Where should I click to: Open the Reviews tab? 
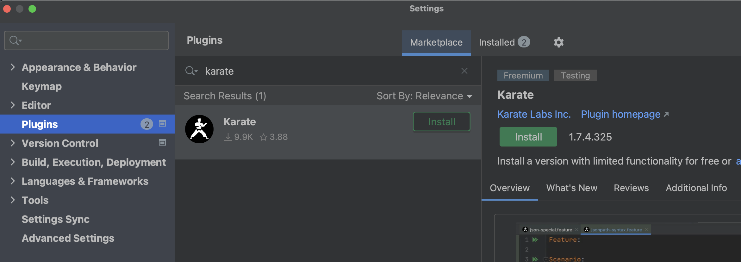click(631, 188)
